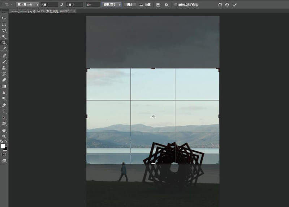Viewport: 289px width, 207px height.
Task: Choose the Magic Wand tool
Action: click(4, 37)
